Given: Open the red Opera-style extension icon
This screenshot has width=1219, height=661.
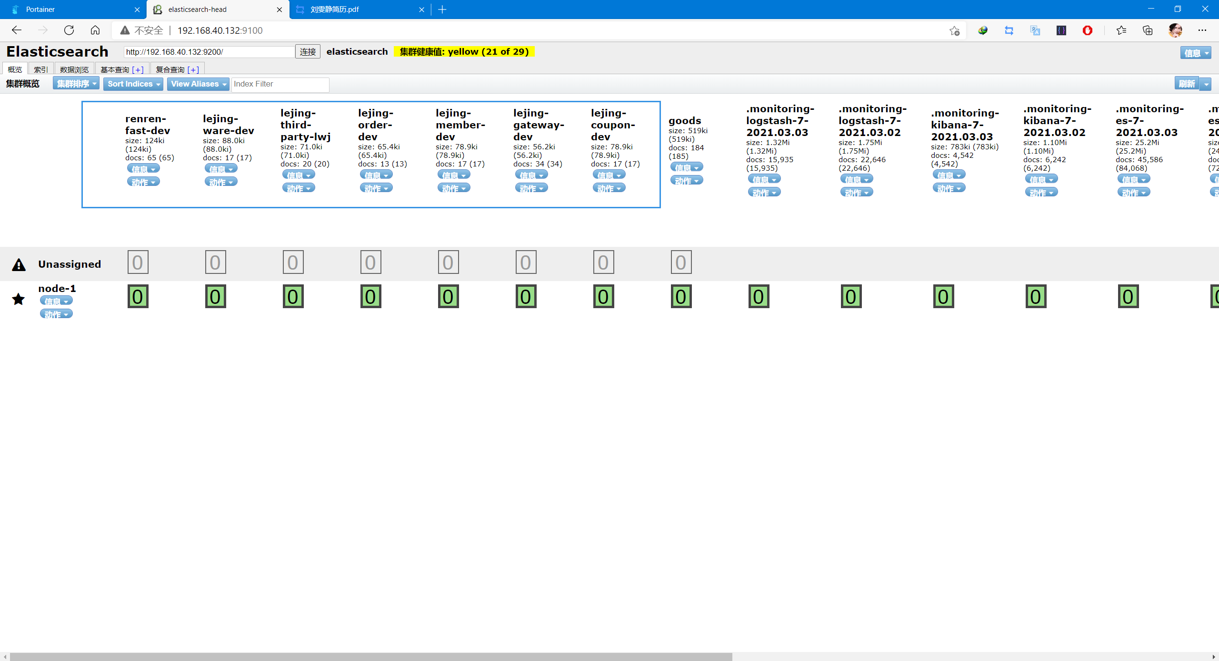Looking at the screenshot, I should click(x=1088, y=30).
